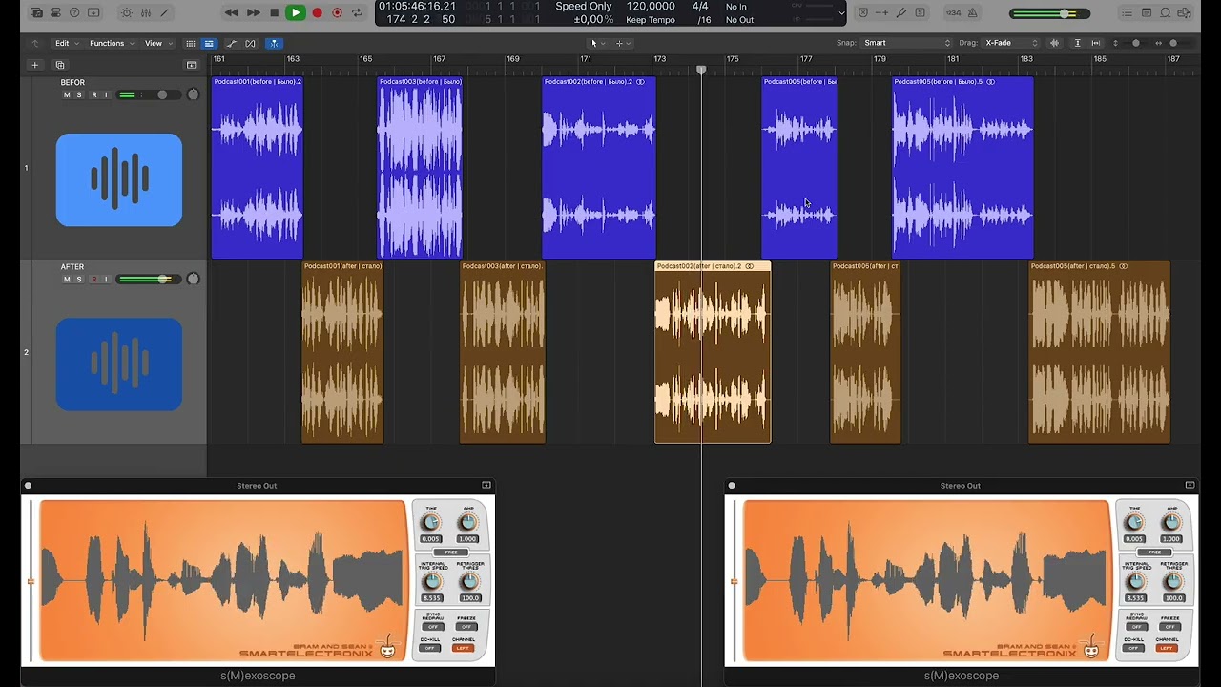The height and width of the screenshot is (687, 1221).
Task: Duplicate the selected track
Action: [x=60, y=65]
